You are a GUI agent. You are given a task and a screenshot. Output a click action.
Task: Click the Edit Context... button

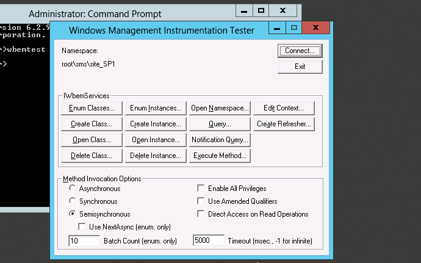tap(284, 108)
